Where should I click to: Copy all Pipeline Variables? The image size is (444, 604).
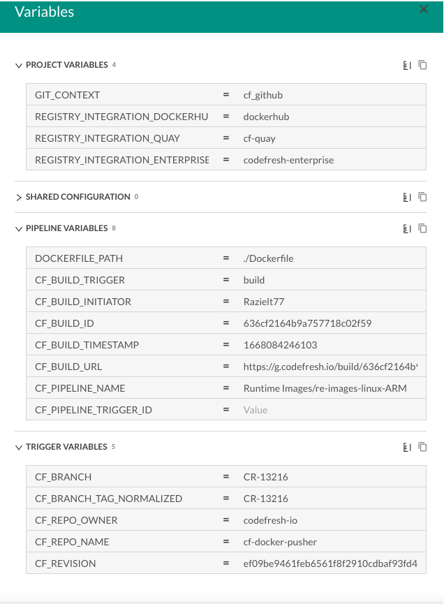click(x=422, y=228)
